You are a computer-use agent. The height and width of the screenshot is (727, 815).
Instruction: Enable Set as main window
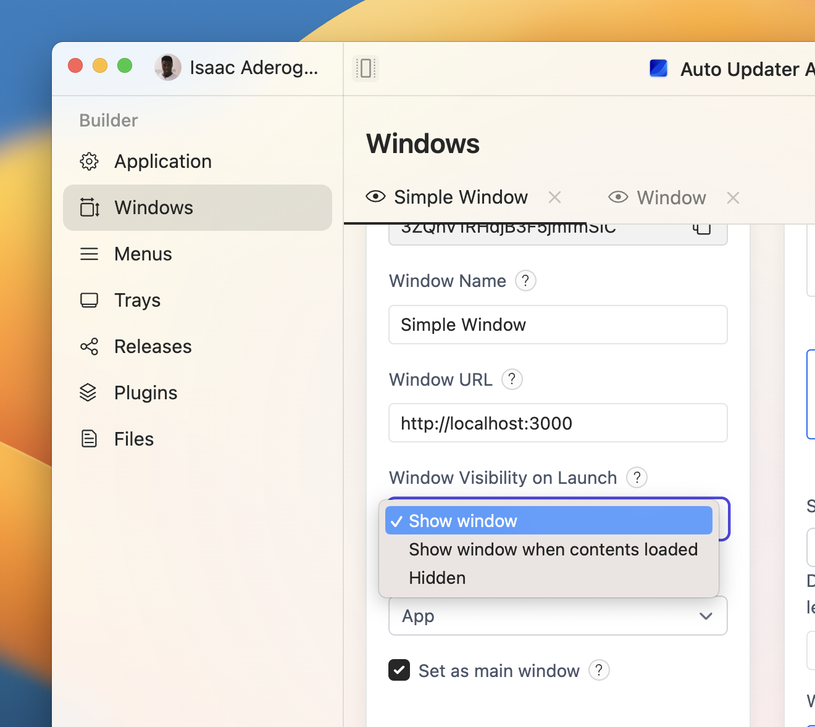coord(399,670)
